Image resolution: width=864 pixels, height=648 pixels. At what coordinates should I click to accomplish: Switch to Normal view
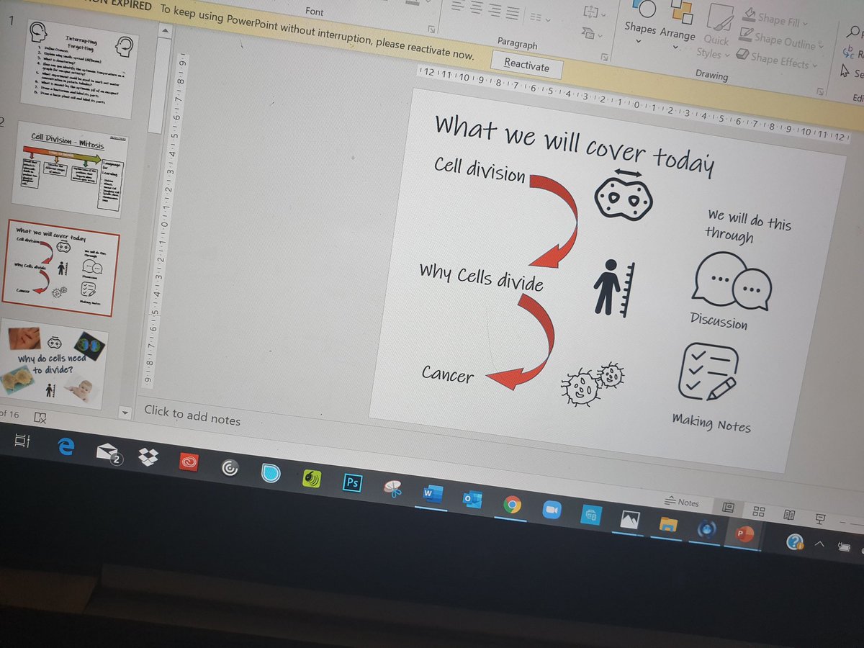[728, 508]
